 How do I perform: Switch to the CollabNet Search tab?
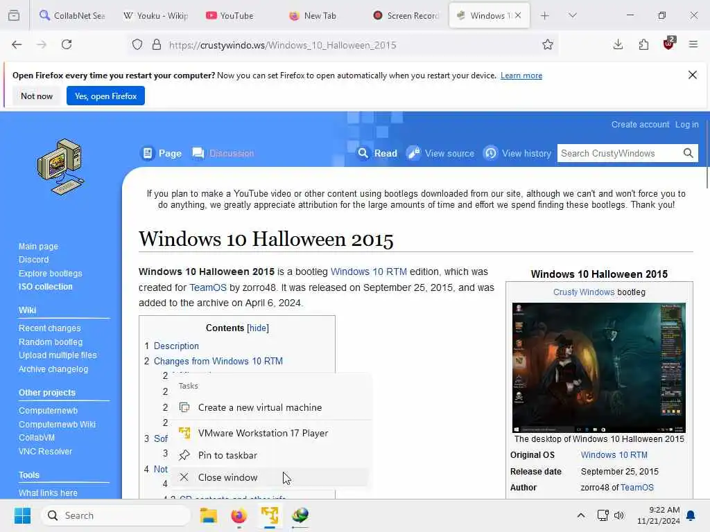(72, 15)
